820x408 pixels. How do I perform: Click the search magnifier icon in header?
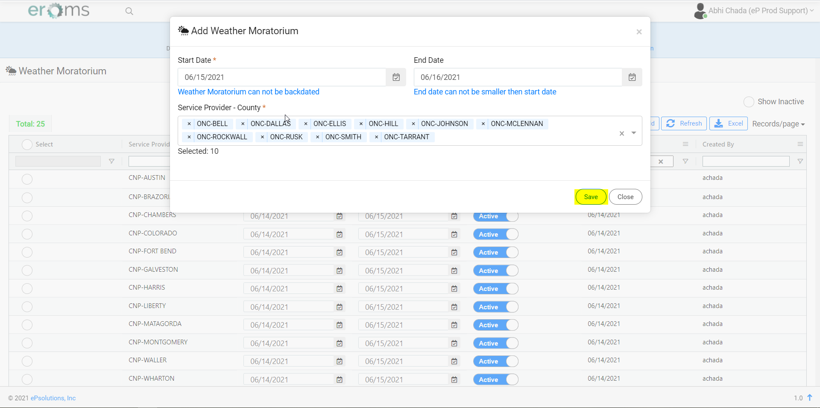tap(129, 12)
